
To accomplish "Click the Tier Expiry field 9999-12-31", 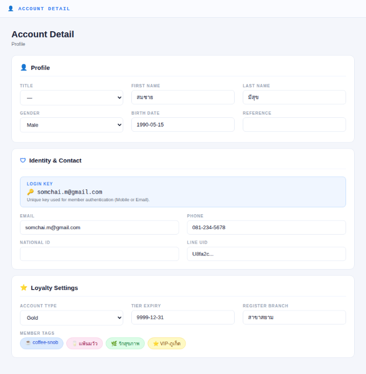I will (x=183, y=317).
